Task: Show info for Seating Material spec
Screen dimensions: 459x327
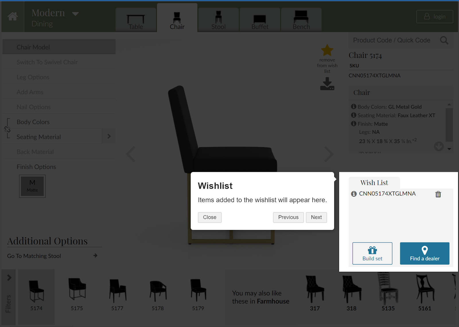Action: tap(354, 115)
